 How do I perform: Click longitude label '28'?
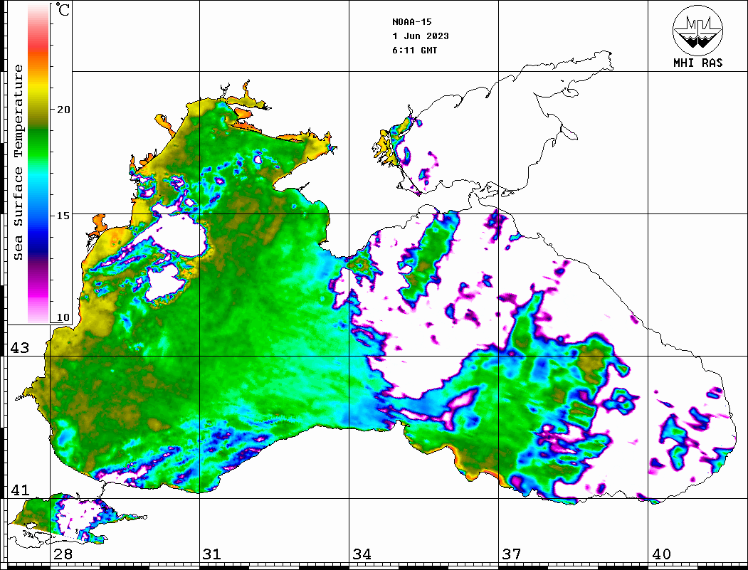click(63, 554)
